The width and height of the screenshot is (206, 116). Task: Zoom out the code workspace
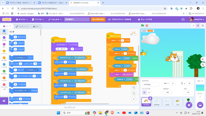click(x=134, y=93)
